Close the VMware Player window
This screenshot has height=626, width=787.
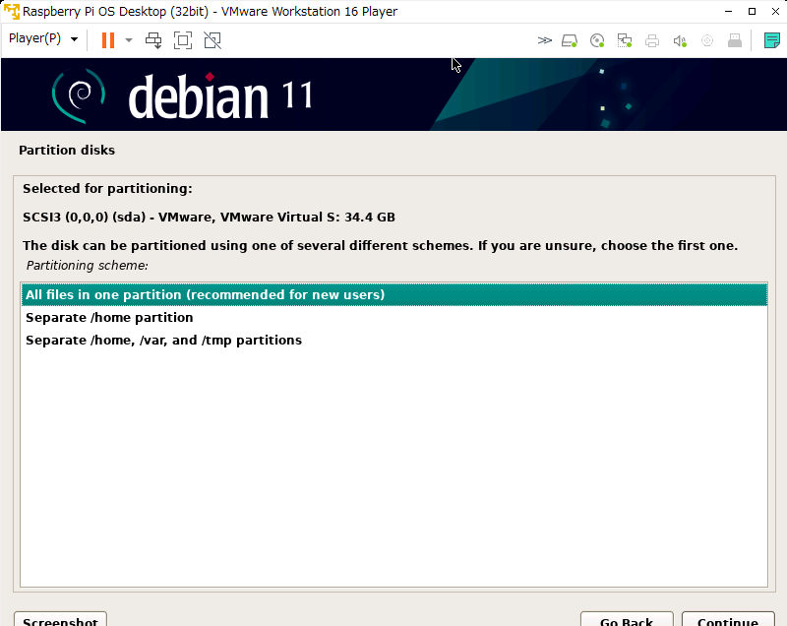click(x=775, y=11)
